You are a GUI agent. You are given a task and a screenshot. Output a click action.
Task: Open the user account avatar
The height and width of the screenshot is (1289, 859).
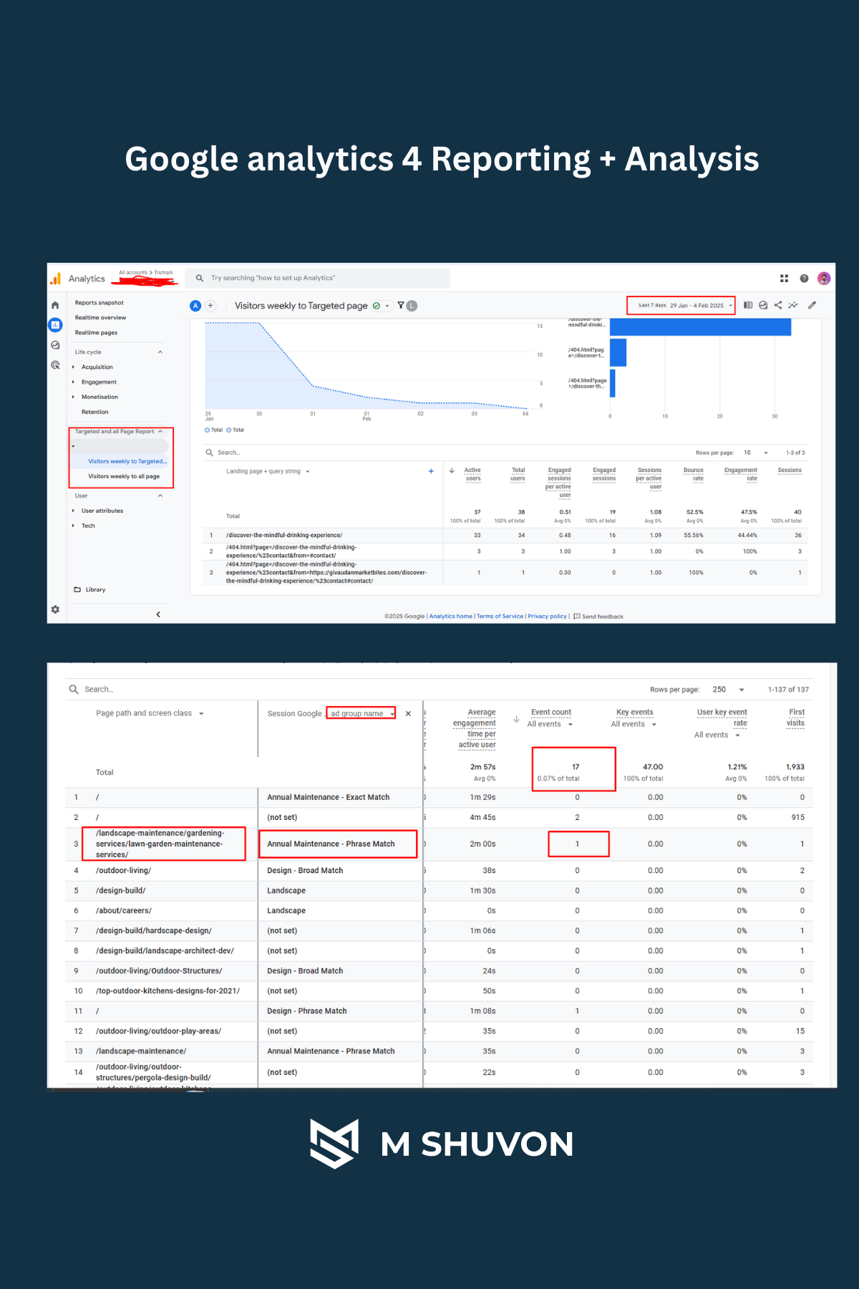click(824, 279)
